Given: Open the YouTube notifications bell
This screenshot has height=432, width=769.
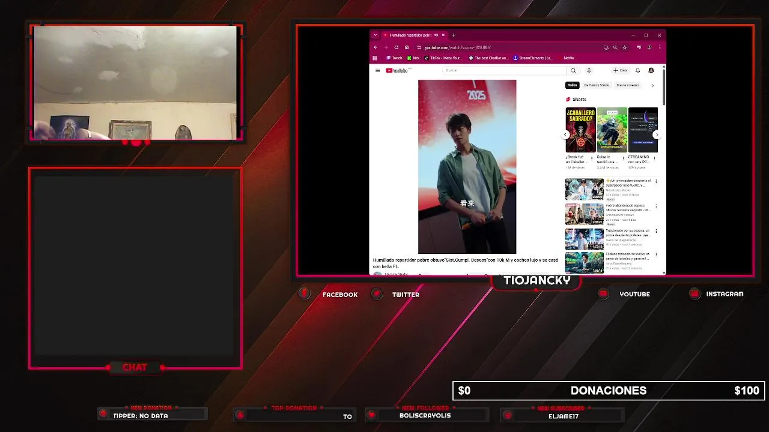Looking at the screenshot, I should [637, 70].
